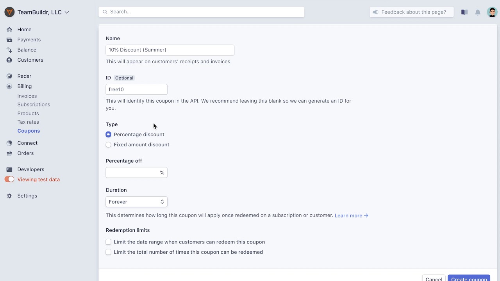Toggle the Viewing test data switch
500x281 pixels.
point(9,180)
